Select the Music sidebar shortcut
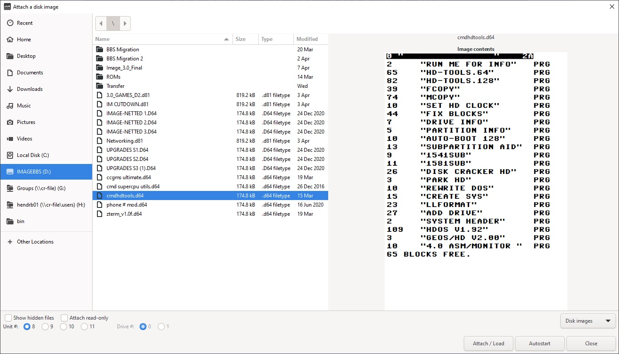The height and width of the screenshot is (354, 619). point(46,106)
